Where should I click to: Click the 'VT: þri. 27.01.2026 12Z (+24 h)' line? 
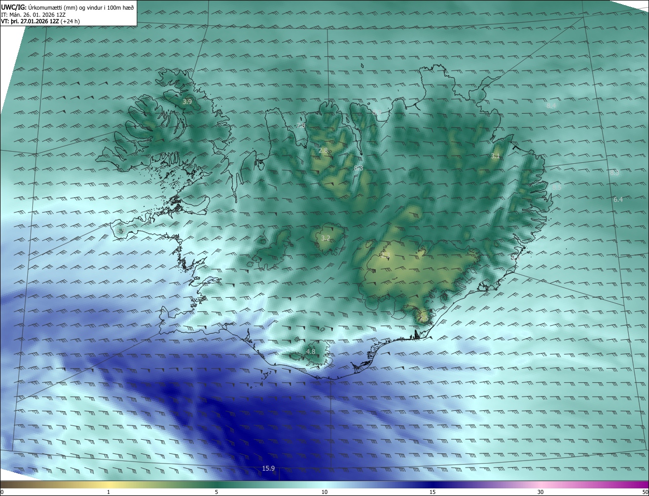tap(41, 21)
